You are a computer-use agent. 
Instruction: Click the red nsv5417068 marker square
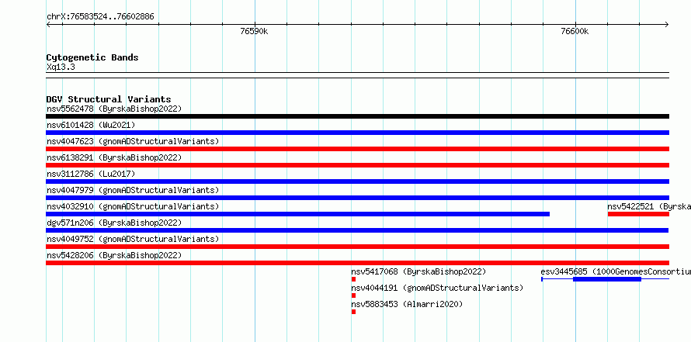(353, 279)
